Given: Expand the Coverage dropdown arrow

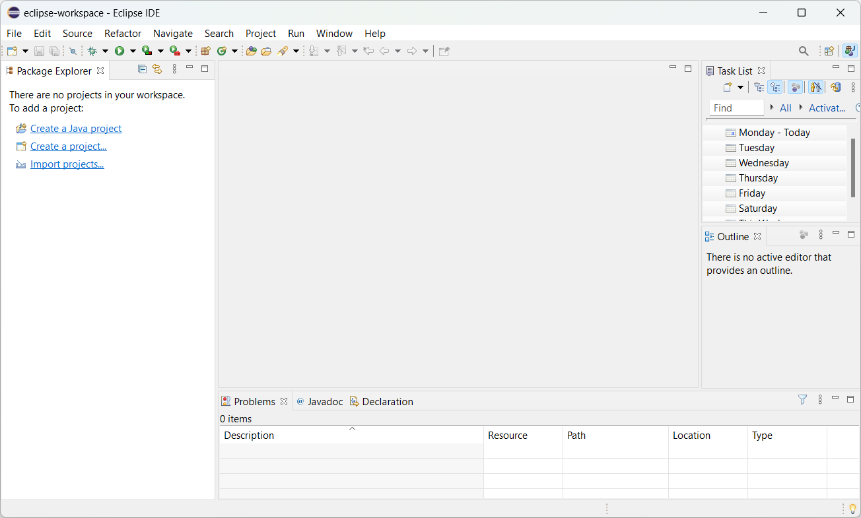Looking at the screenshot, I should click(x=160, y=51).
